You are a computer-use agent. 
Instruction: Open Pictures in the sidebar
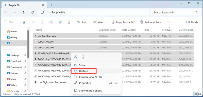13,73
